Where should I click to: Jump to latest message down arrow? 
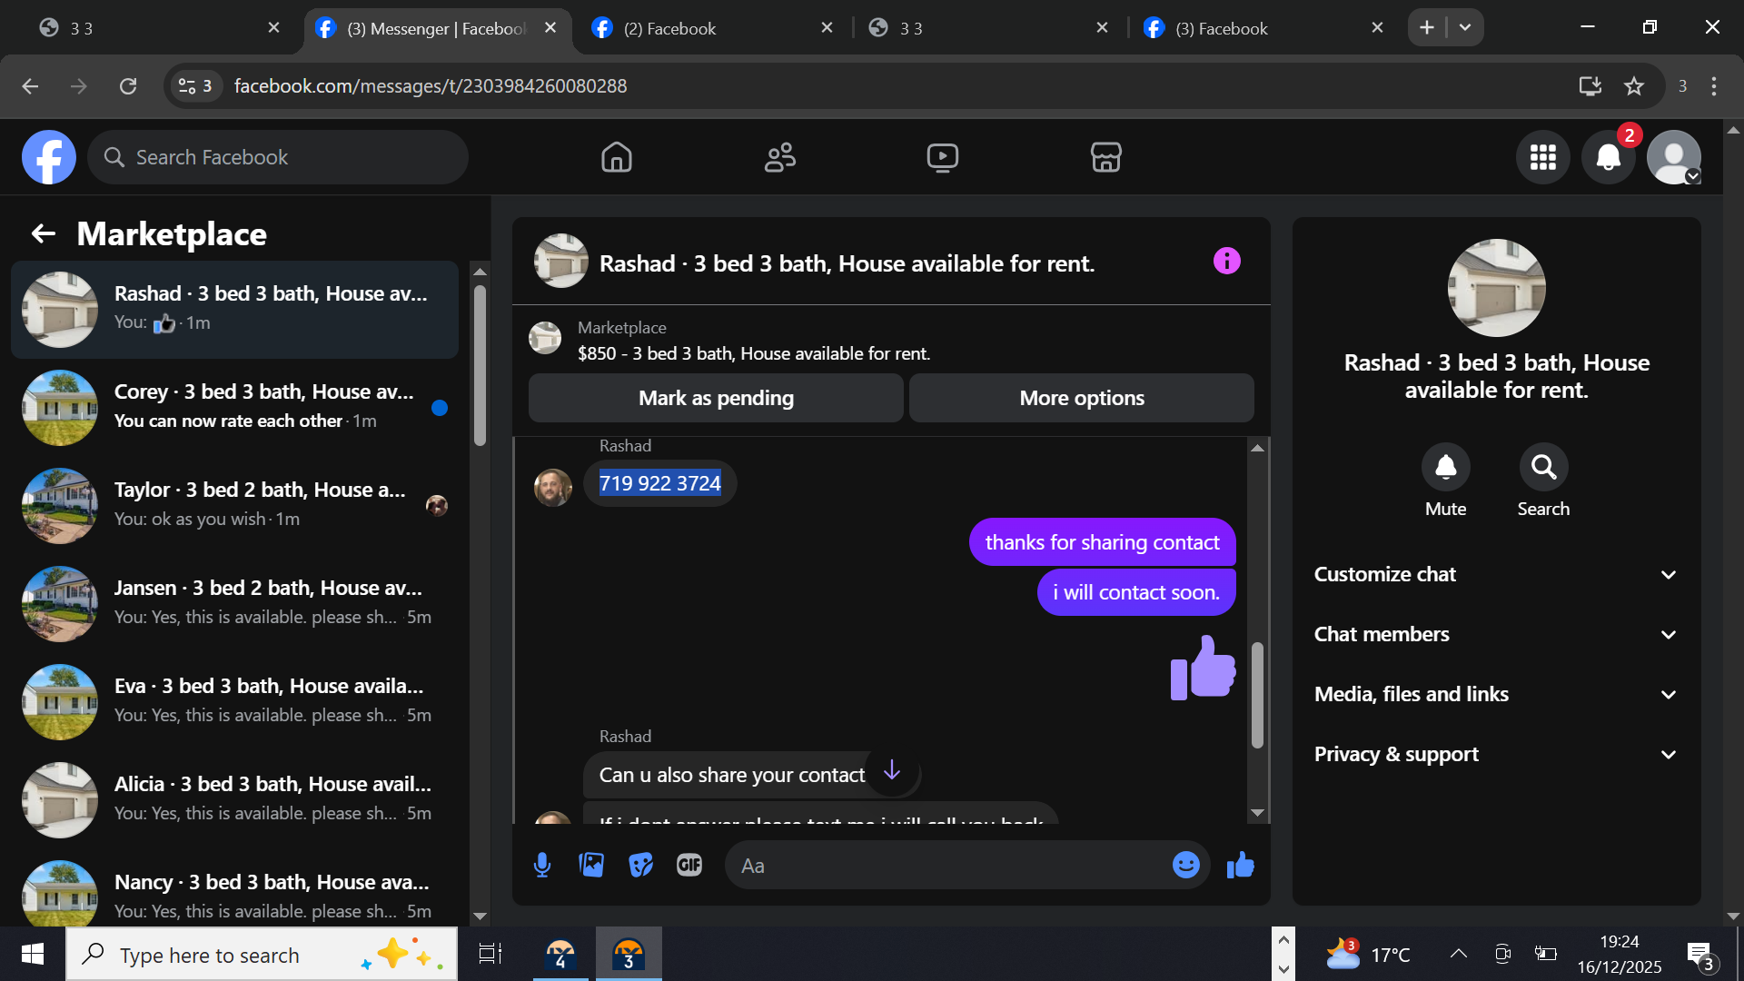892,770
